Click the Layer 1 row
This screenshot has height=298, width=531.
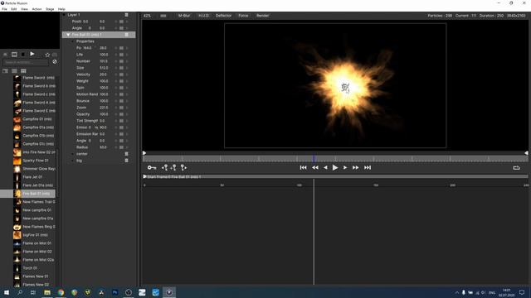pyautogui.click(x=99, y=15)
